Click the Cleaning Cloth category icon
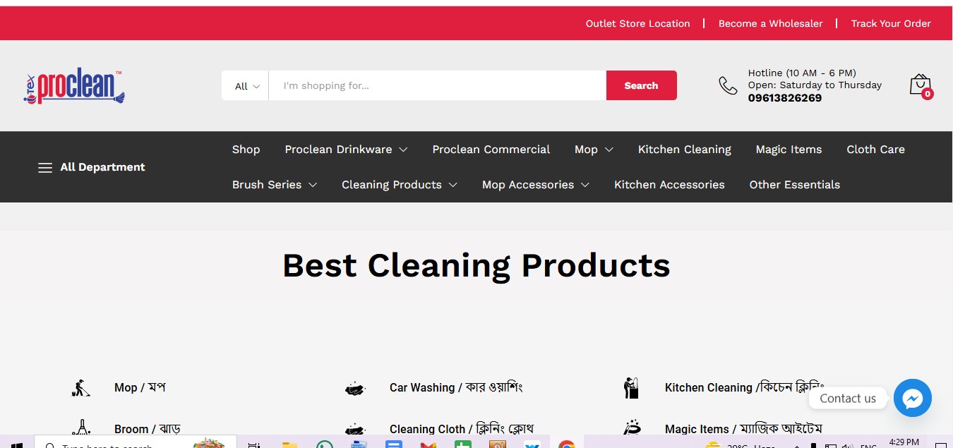Image resolution: width=953 pixels, height=448 pixels. pos(355,429)
